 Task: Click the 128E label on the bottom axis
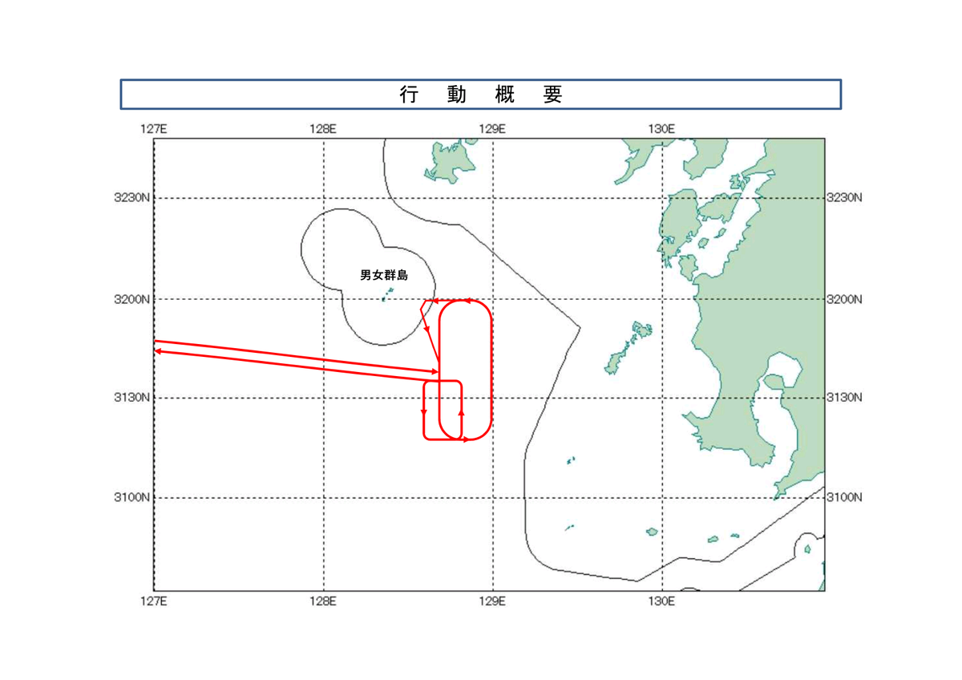pyautogui.click(x=324, y=601)
